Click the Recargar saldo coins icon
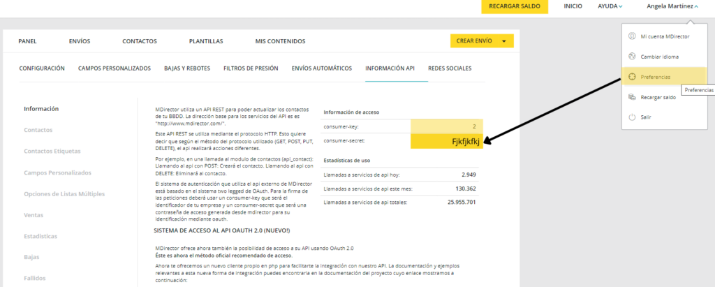The height and width of the screenshot is (287, 715). [x=632, y=97]
